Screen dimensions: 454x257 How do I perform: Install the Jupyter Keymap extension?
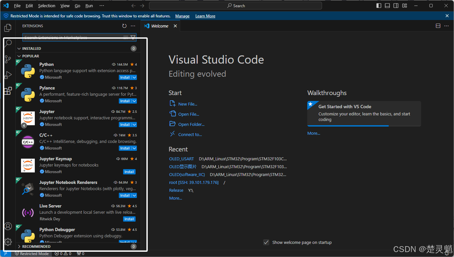129,172
